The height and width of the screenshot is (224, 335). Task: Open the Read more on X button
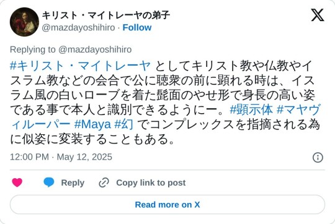(x=167, y=205)
